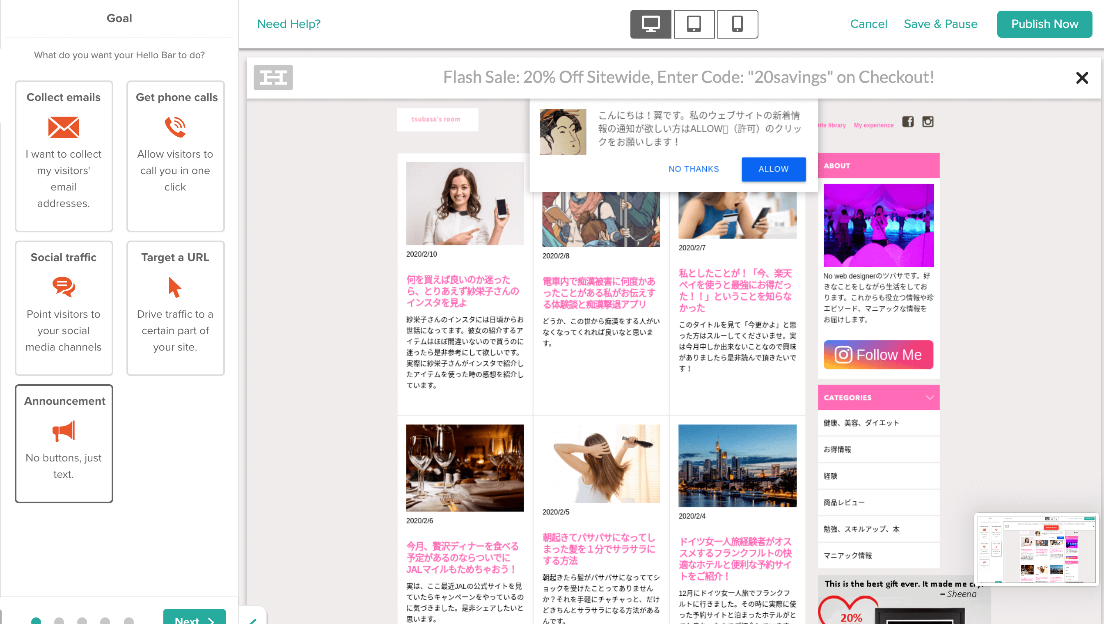Open Facebook icon in site header

tap(908, 122)
